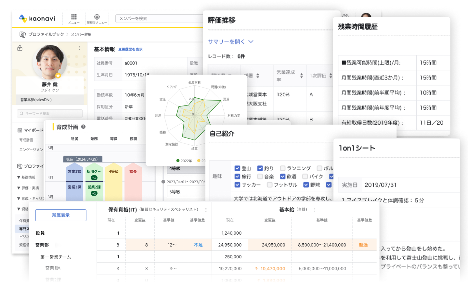This screenshot has height=292, width=468.
Task: Click the help icon next to 育成計画
Action: click(84, 127)
